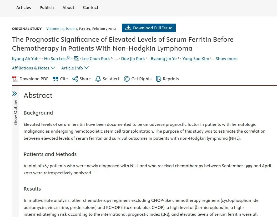Go to the About menu item
277x217 pixels.
click(x=68, y=8)
